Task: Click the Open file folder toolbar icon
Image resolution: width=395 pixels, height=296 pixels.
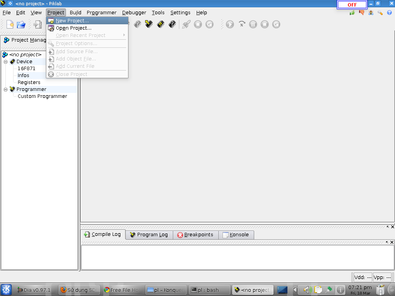Action: (21, 24)
